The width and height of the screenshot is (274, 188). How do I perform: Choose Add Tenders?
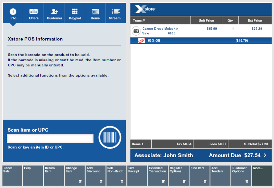[x=220, y=176]
